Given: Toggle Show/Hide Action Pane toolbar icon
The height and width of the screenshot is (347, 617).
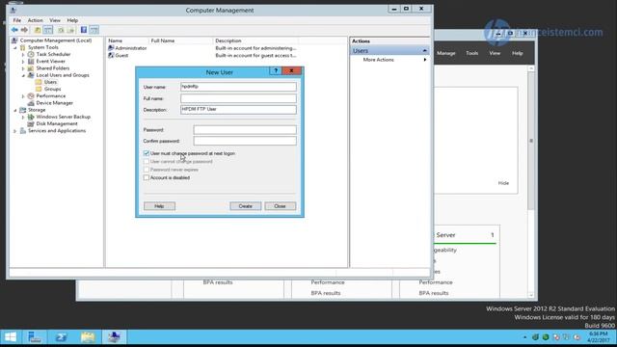Looking at the screenshot, I should 94,30.
